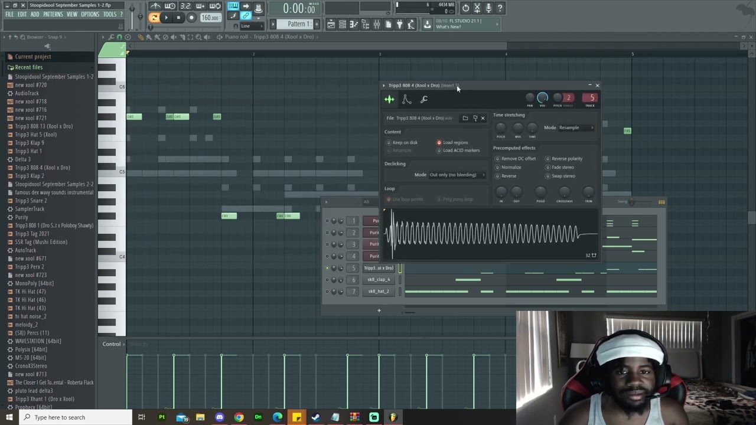Open the PATTERNS menu
This screenshot has width=756, height=425.
point(53,14)
